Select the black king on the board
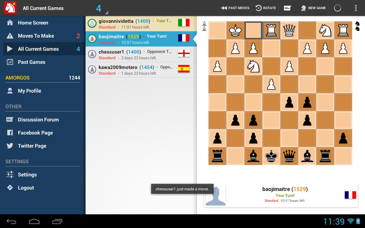 pos(271,156)
